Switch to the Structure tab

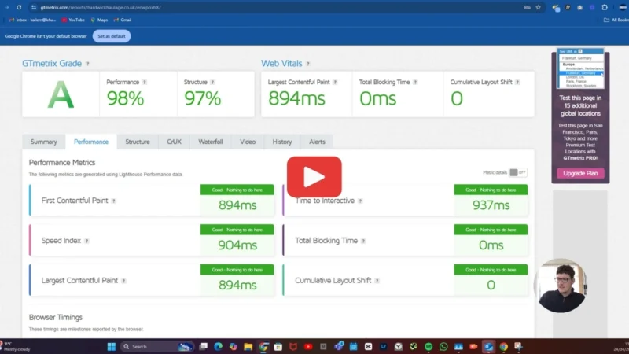(138, 142)
